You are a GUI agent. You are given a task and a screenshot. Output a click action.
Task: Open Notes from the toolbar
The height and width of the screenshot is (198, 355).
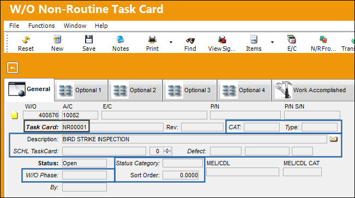point(121,39)
